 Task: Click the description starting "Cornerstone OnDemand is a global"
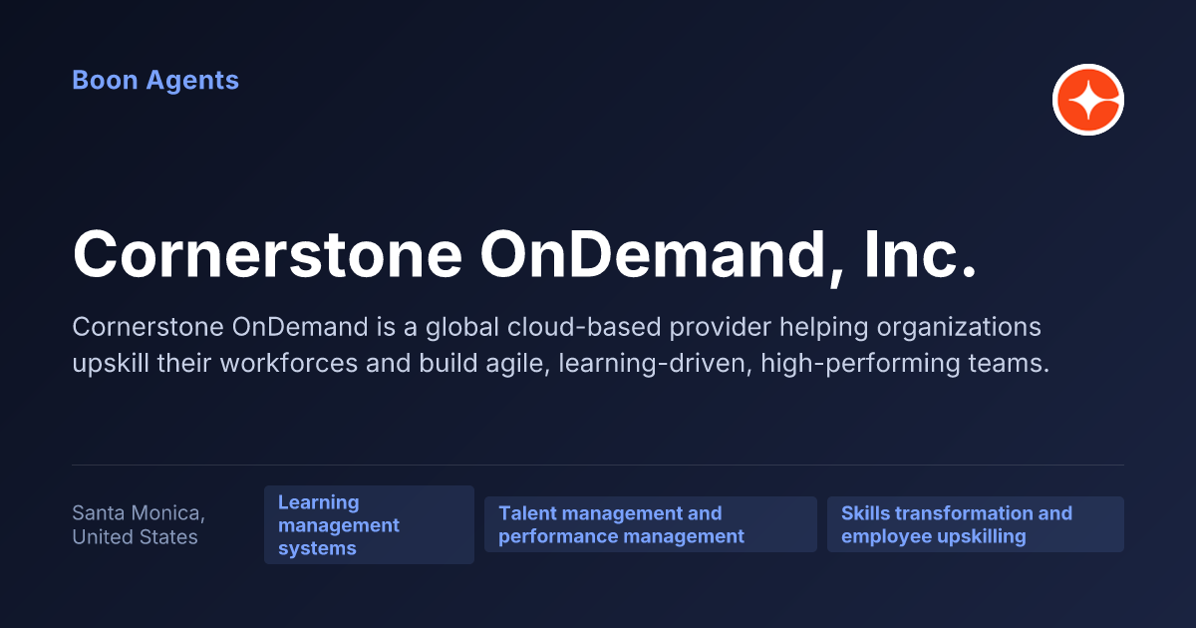tap(561, 345)
